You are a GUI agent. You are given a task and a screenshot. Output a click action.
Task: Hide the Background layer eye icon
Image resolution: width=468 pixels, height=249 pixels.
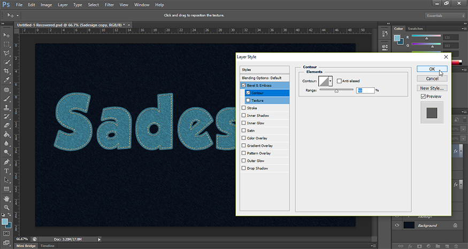[x=397, y=225]
